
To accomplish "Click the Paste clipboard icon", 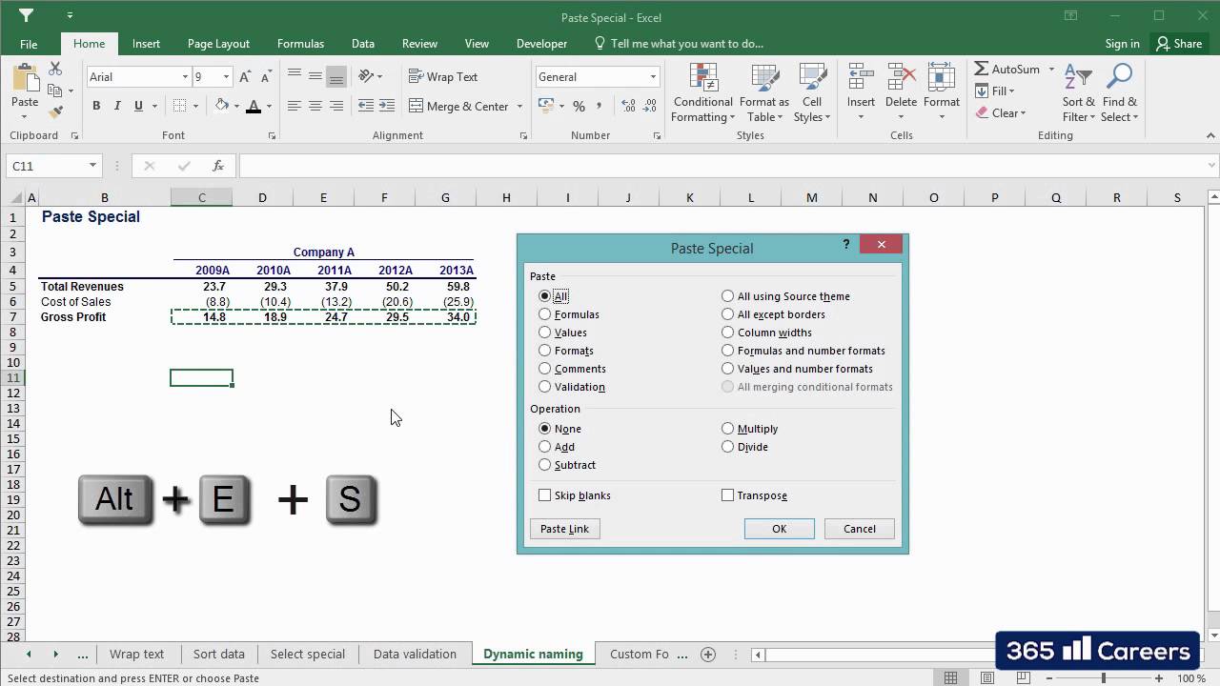I will [25, 78].
